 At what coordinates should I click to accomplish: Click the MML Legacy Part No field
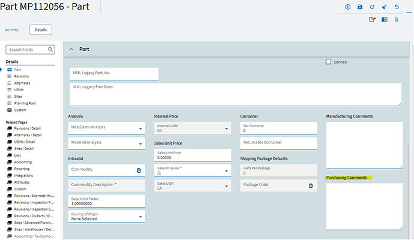(114, 74)
